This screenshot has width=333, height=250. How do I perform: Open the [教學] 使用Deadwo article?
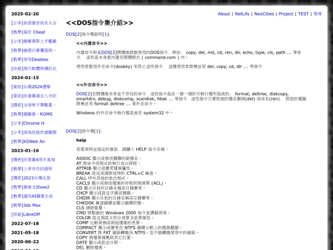click(30, 59)
